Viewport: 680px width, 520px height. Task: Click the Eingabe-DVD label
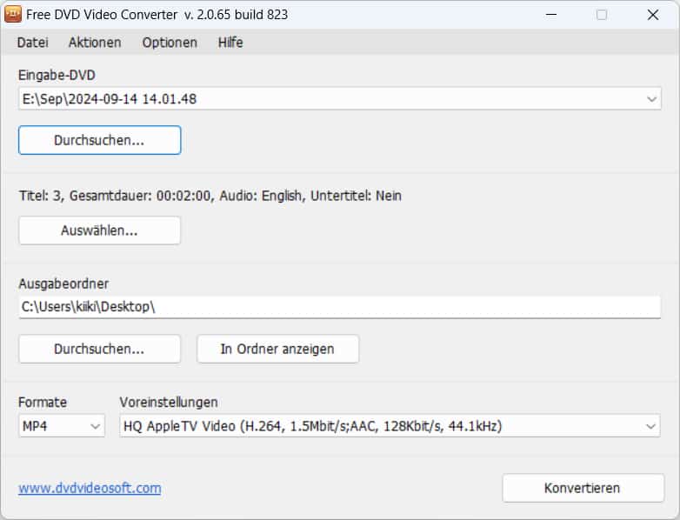pos(57,75)
